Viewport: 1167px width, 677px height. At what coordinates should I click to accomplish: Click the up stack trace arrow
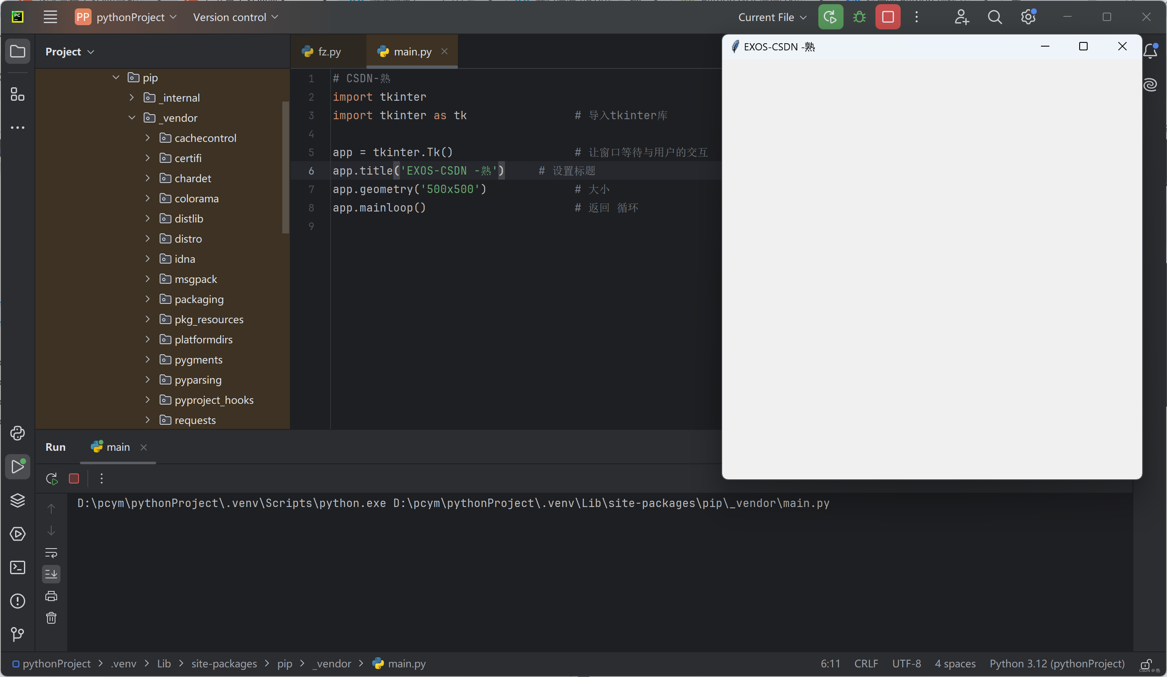point(51,509)
